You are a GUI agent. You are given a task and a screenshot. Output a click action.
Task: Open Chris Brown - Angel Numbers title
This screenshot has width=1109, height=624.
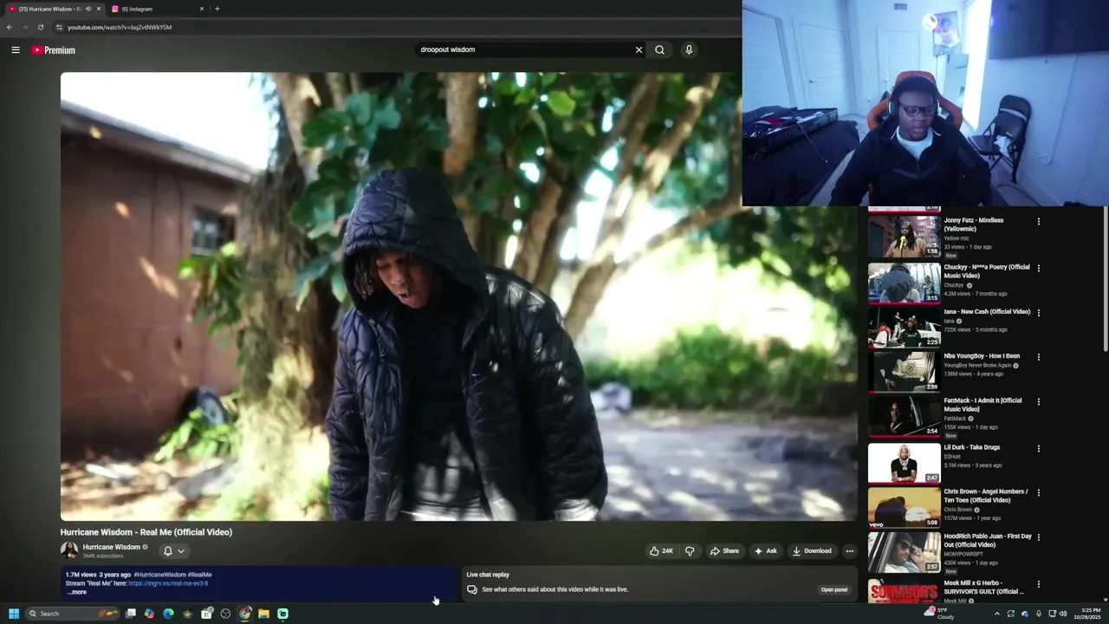coord(986,496)
